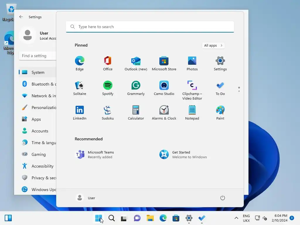Open Outlook (new) app
300x225 pixels.
[x=136, y=64]
